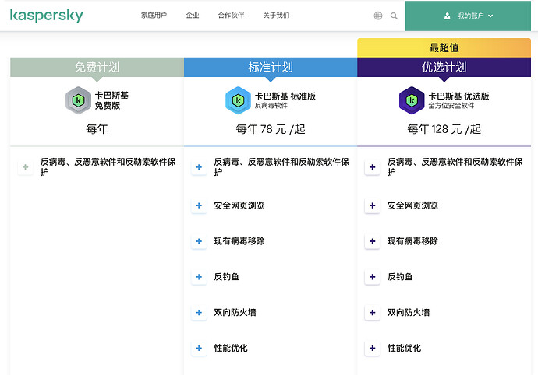538x375 pixels.
Task: Expand 安全网页浏览 in the 标准计划 column
Action: (x=199, y=205)
